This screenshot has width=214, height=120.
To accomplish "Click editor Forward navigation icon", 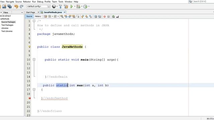I will click(55, 16).
